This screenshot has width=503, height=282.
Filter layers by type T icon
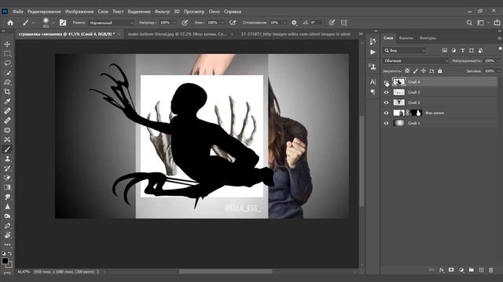pyautogui.click(x=463, y=50)
